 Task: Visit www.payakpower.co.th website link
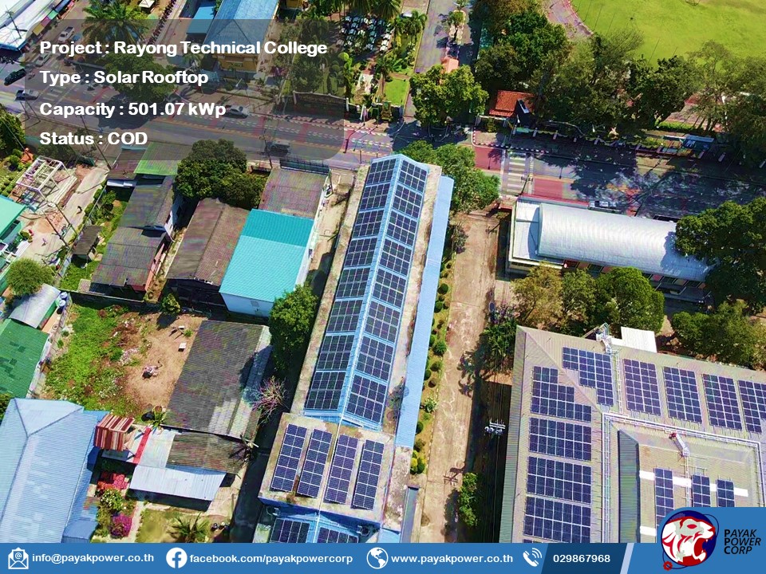tap(452, 558)
